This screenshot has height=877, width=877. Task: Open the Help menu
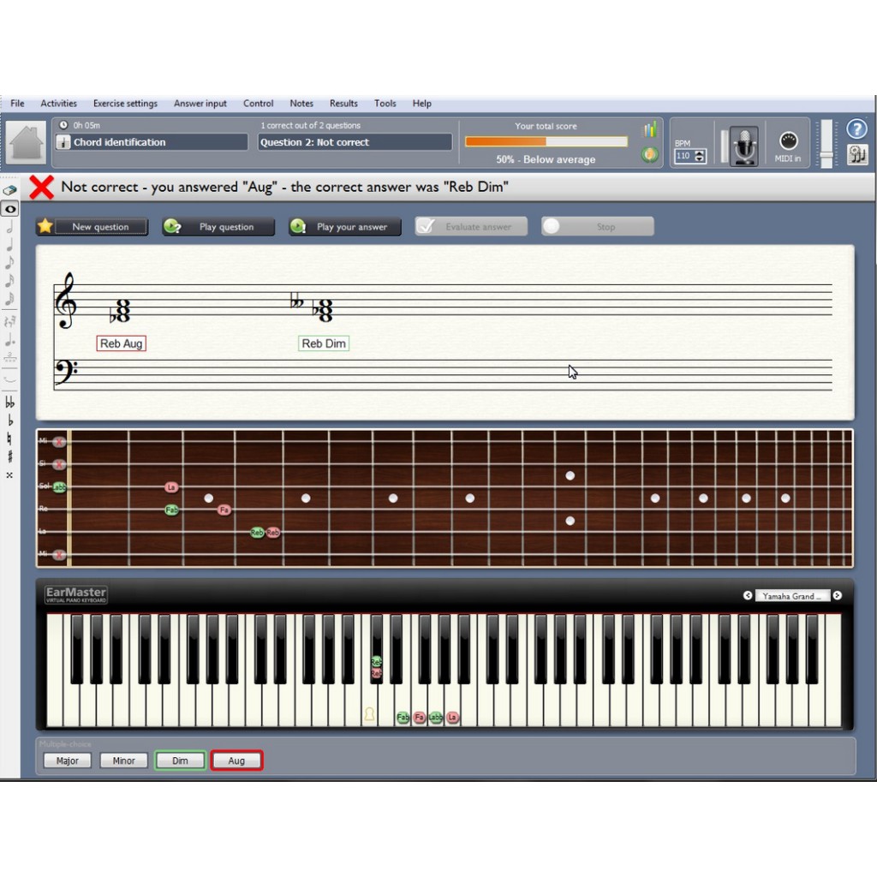click(421, 104)
